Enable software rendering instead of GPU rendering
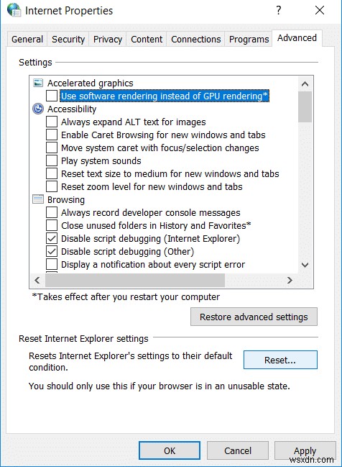Viewport: 342px width, 467px height. [52, 96]
